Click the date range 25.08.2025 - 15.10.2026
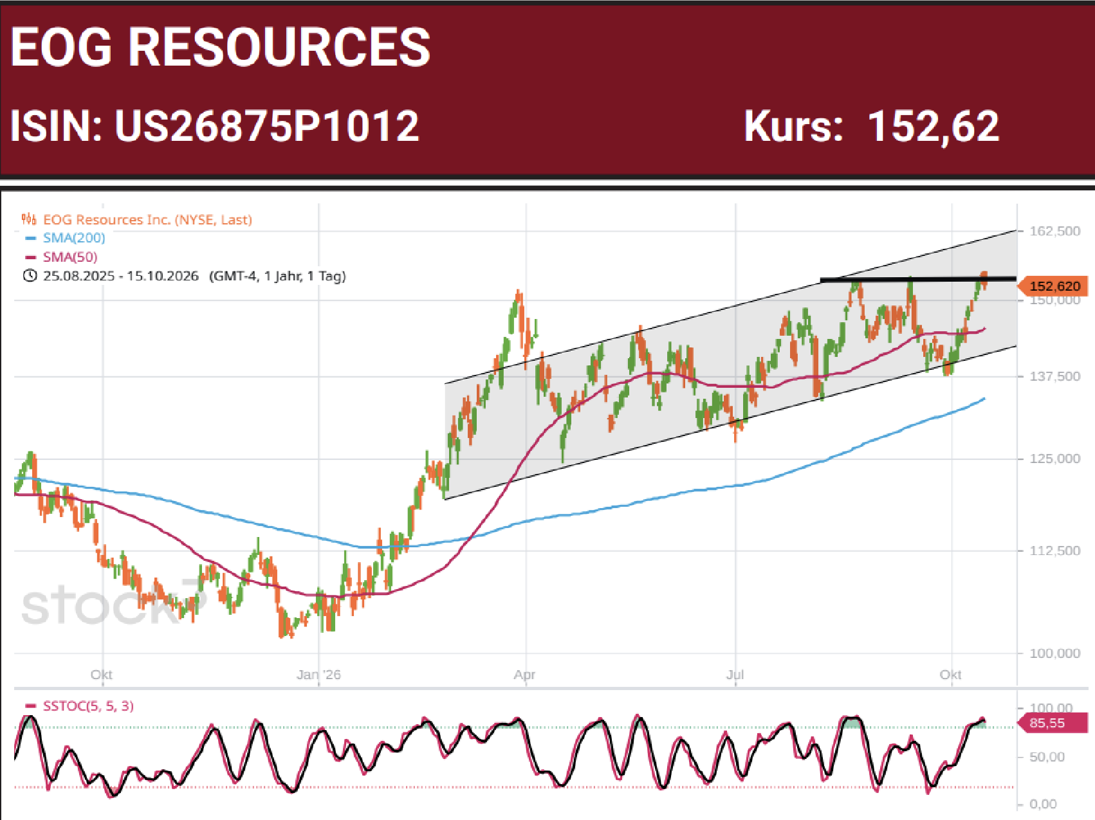This screenshot has height=820, width=1095. tap(121, 276)
